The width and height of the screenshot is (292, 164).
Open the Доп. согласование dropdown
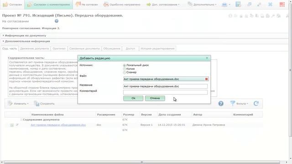point(163,5)
